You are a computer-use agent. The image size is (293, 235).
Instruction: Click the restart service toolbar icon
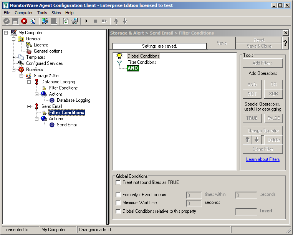(x=104, y=21)
